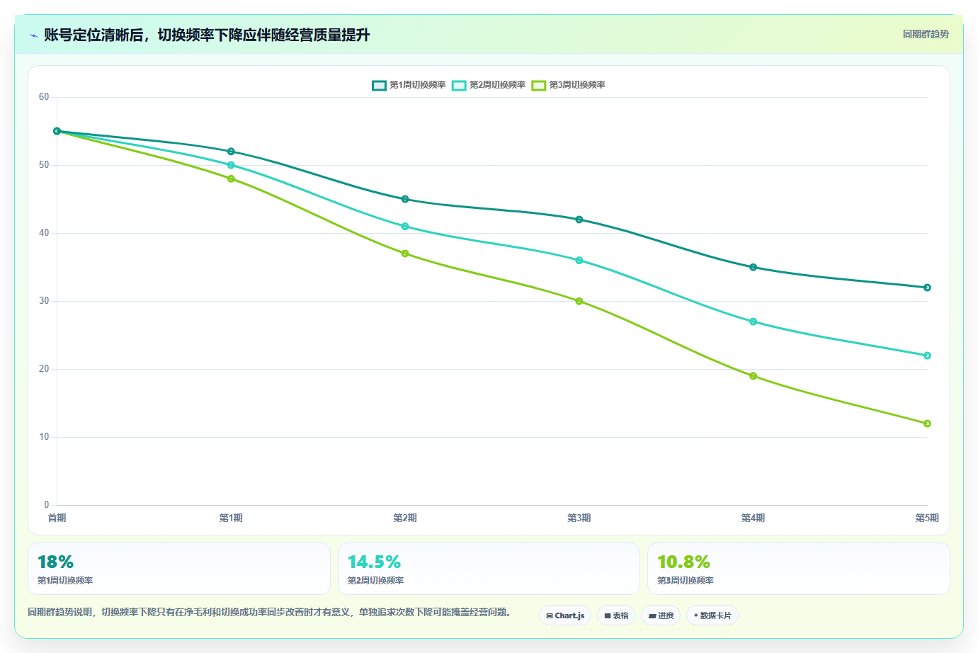Click the 30 y-axis label
The width and height of the screenshot is (978, 653).
tap(44, 301)
